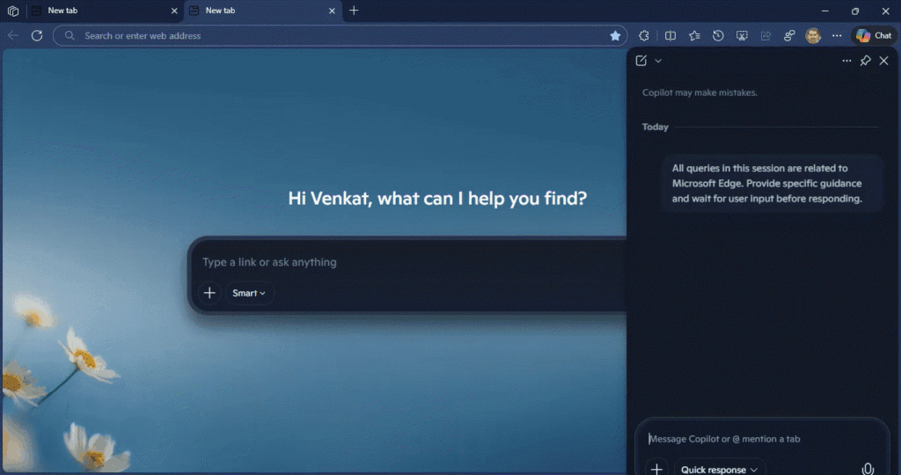
Task: Click the Share toolbar icon
Action: click(765, 35)
